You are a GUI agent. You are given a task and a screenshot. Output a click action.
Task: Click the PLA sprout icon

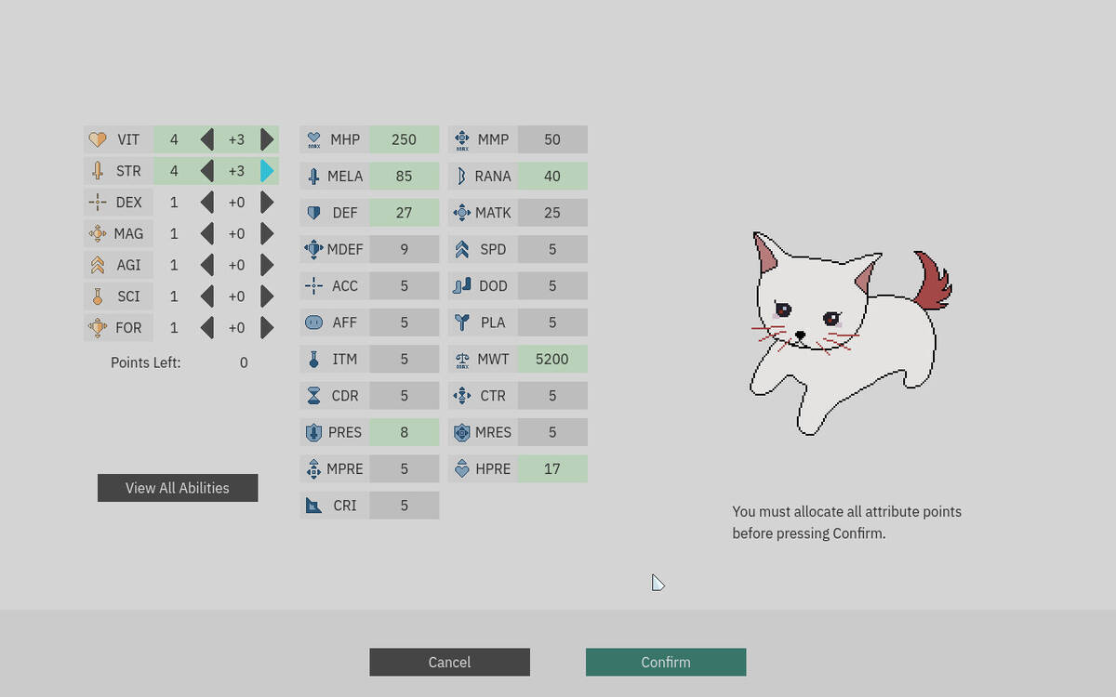click(461, 322)
